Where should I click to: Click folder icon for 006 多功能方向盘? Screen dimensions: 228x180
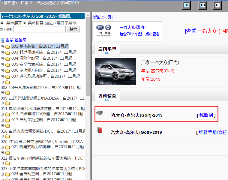coord(7,71)
